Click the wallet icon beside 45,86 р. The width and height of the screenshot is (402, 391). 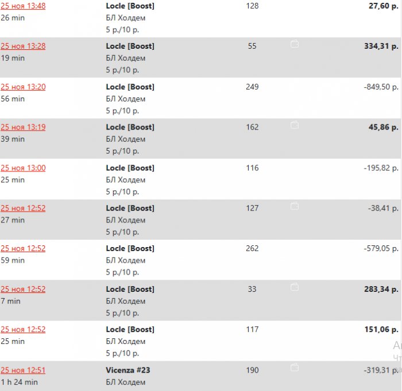pos(295,124)
